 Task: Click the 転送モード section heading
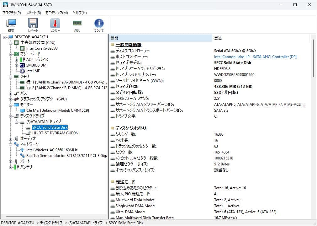point(125,182)
